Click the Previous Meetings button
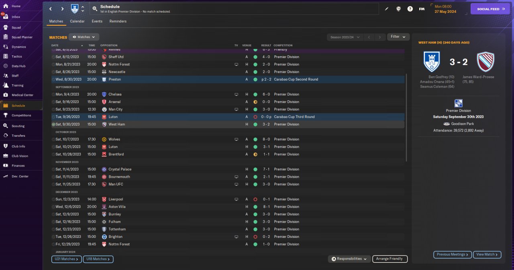This screenshot has width=514, height=270. pos(453,254)
